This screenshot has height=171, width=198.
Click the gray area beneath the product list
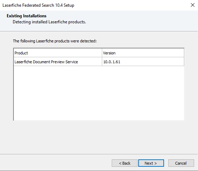click(x=99, y=137)
